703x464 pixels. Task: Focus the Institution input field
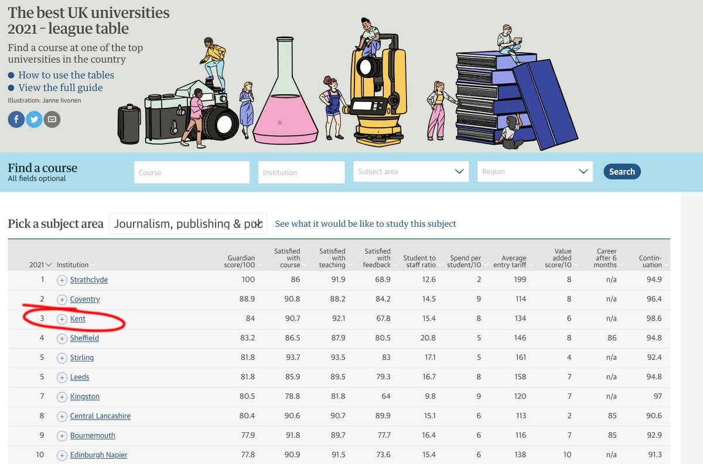[x=301, y=172]
